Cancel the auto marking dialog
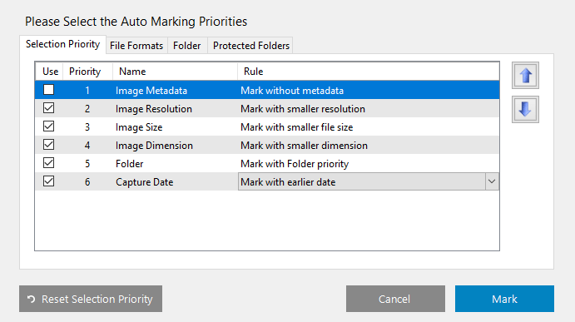 395,299
